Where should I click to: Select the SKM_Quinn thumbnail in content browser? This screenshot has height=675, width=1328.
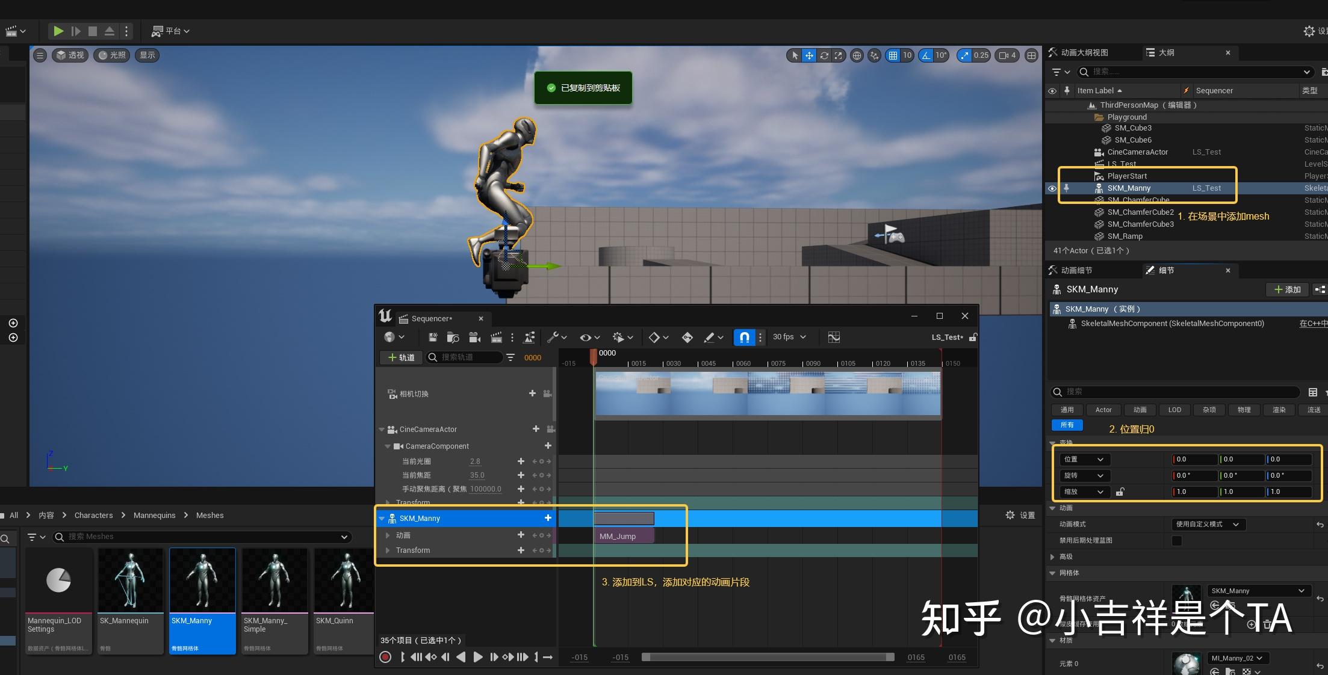click(x=343, y=581)
